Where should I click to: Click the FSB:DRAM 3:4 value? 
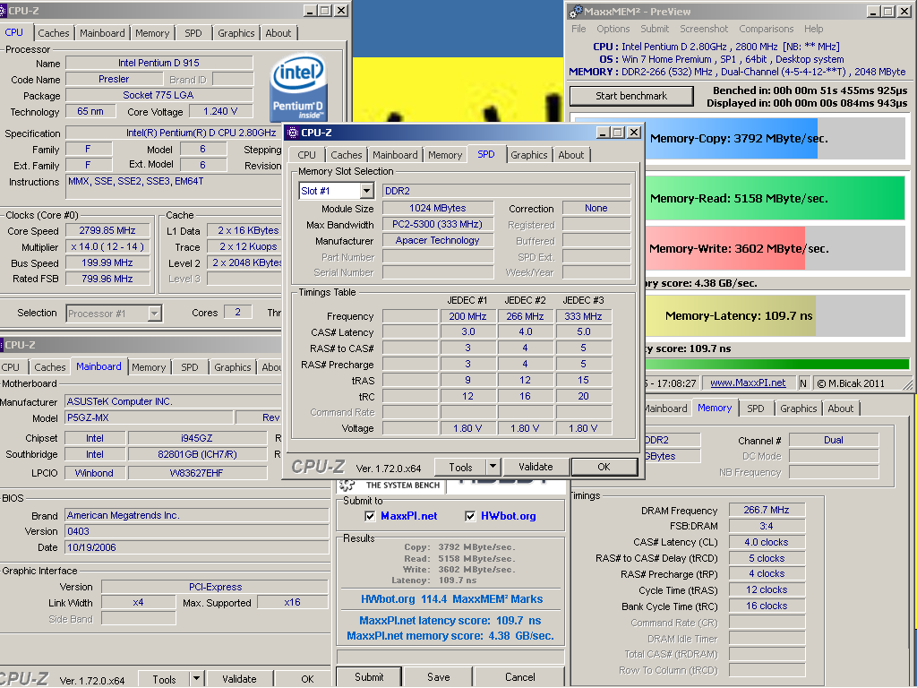pyautogui.click(x=767, y=526)
